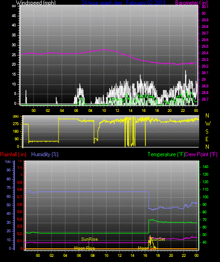Image resolution: width=220 pixels, height=262 pixels.
Task: Click the "29.6" barometer axis value
Action: 205,40
